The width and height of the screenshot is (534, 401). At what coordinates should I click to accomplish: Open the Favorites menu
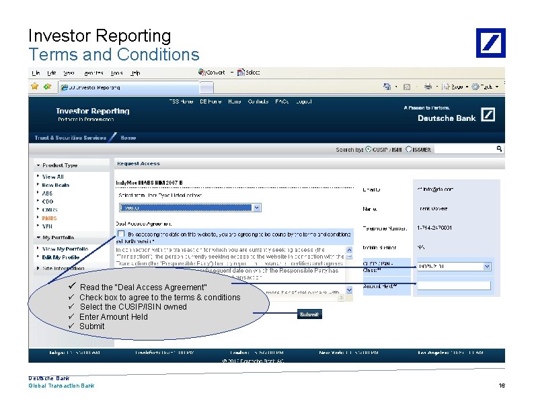pyautogui.click(x=93, y=73)
